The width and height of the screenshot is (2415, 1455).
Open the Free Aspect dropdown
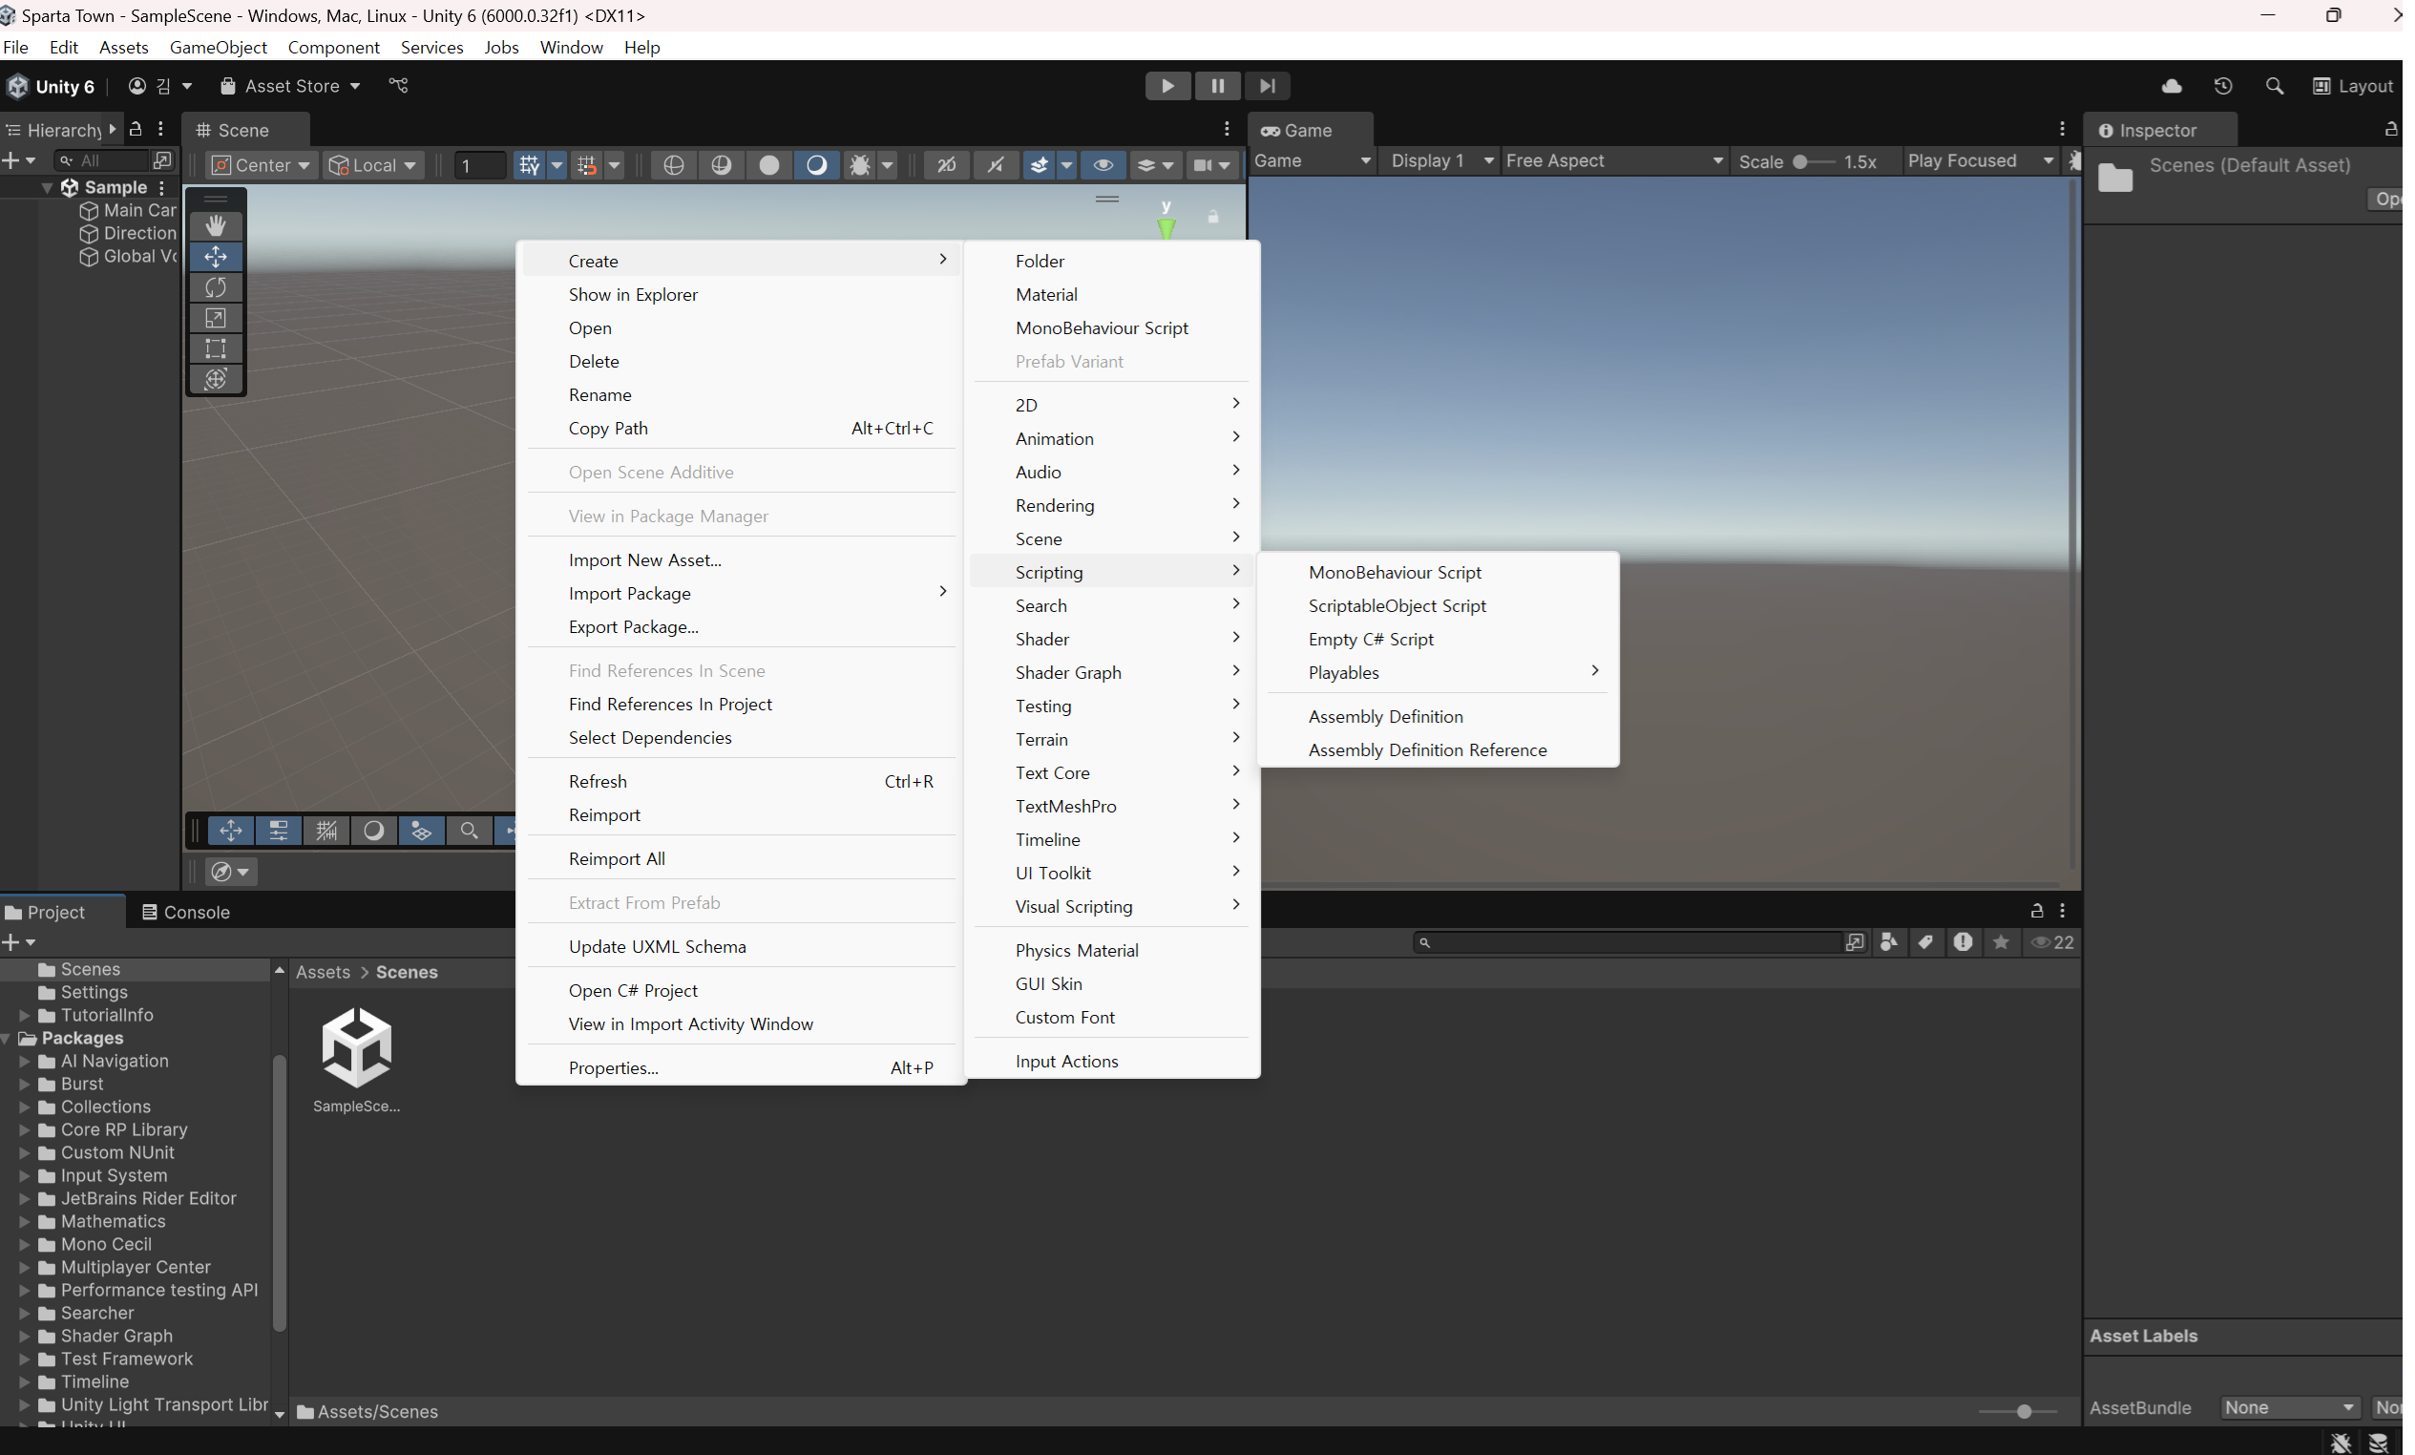coord(1613,160)
